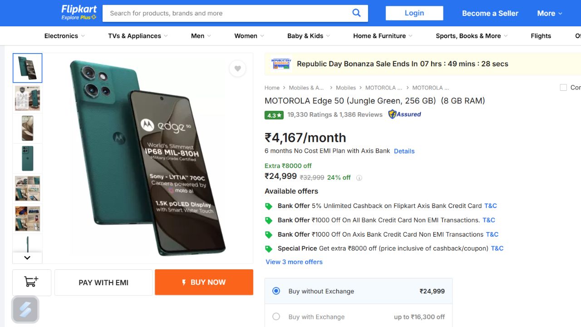This screenshot has width=581, height=327.
Task: Expand the Baby & Kids menu
Action: [309, 36]
